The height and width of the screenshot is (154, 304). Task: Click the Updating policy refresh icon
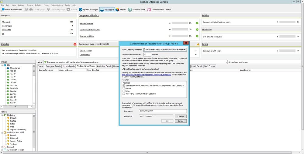click(x=5, y=115)
